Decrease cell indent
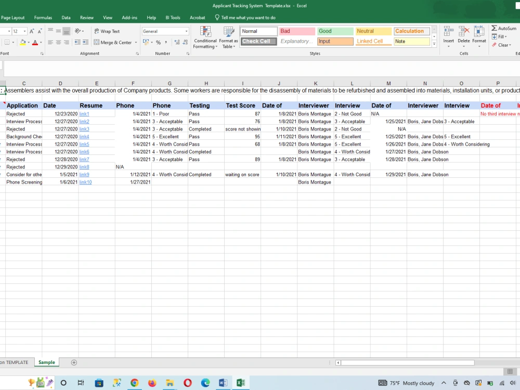The width and height of the screenshot is (520, 390). (x=77, y=43)
